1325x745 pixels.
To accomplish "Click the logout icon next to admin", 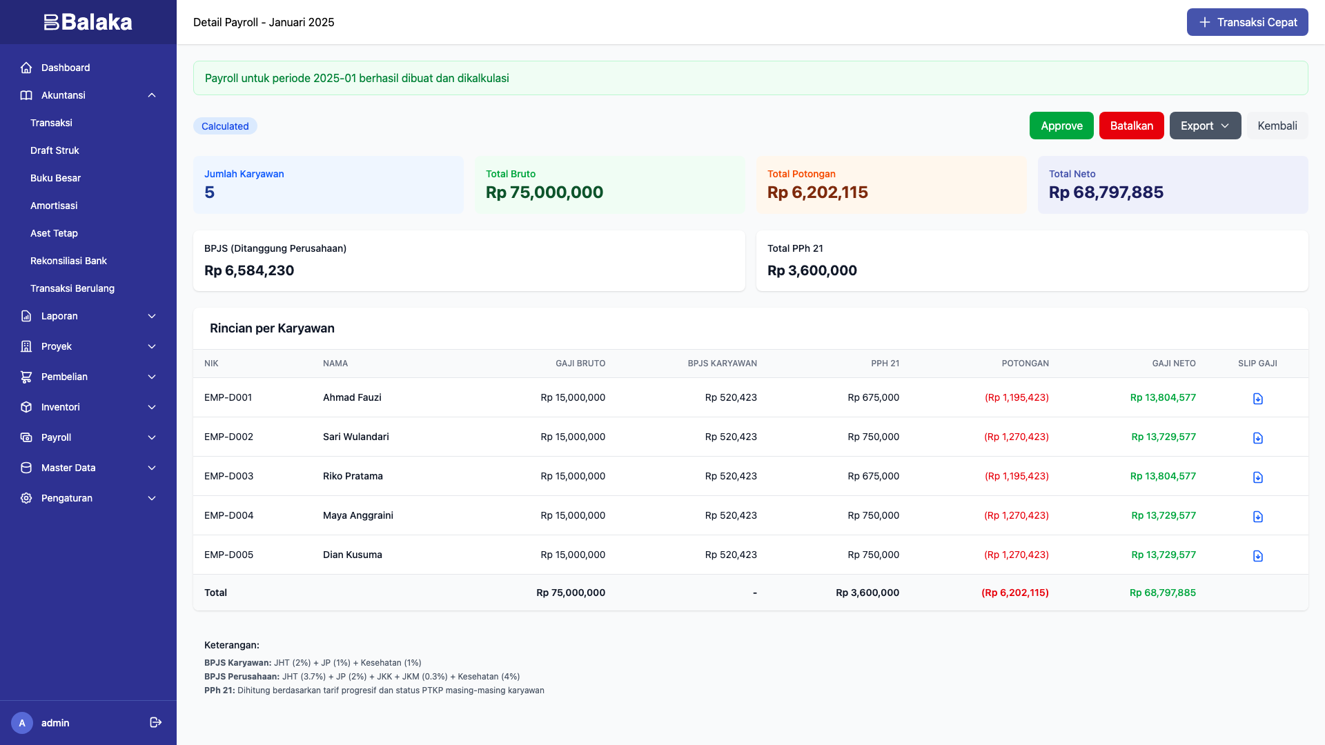I will (155, 722).
